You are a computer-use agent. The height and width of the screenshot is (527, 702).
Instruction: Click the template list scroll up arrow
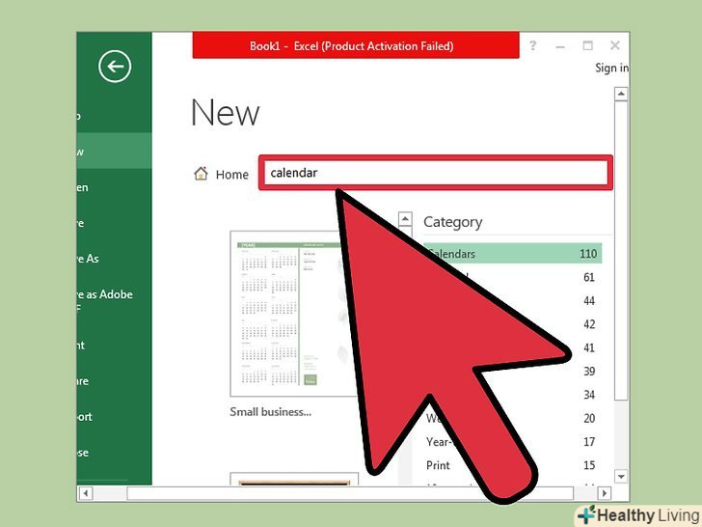405,219
